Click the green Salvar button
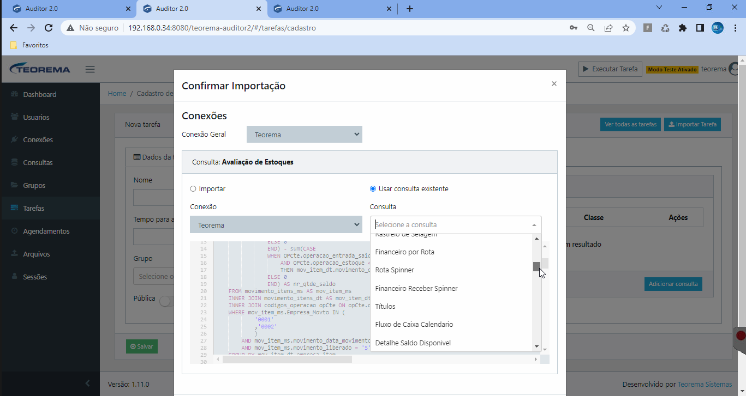The height and width of the screenshot is (396, 746). 142,346
